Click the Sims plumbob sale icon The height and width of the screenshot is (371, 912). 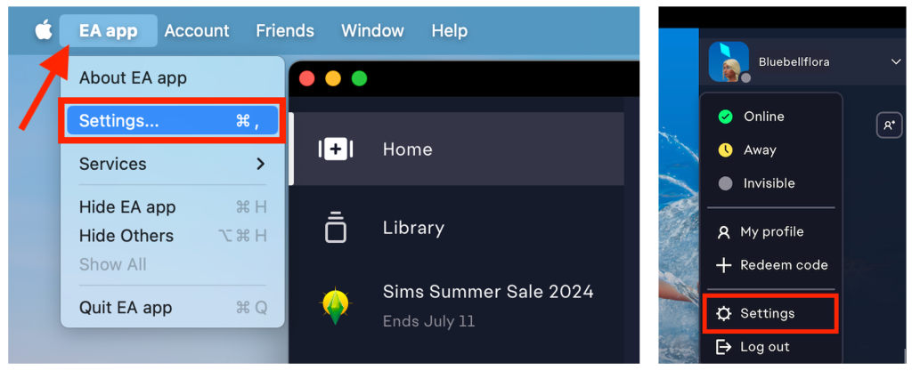click(336, 305)
